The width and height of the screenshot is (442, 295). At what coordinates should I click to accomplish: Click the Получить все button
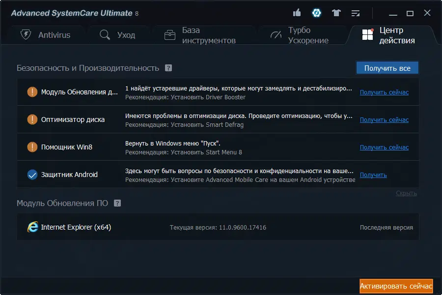click(387, 67)
